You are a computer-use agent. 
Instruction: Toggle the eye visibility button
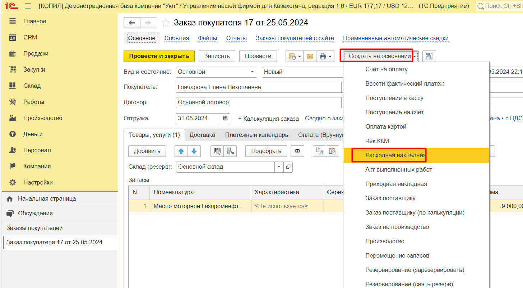pos(297,151)
